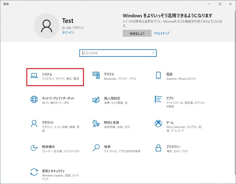This screenshot has height=184, width=236.
Task: Click the 検索 category title text
Action: click(x=107, y=147)
